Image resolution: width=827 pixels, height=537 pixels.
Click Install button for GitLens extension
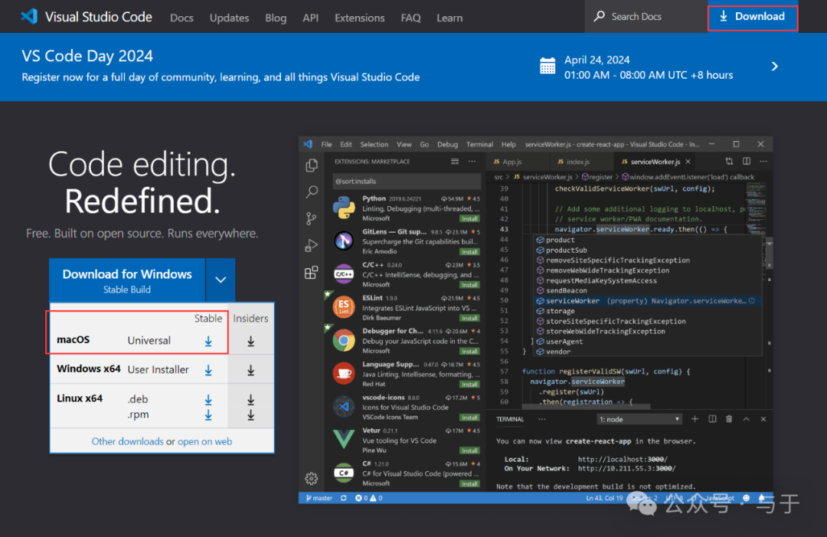pos(469,251)
